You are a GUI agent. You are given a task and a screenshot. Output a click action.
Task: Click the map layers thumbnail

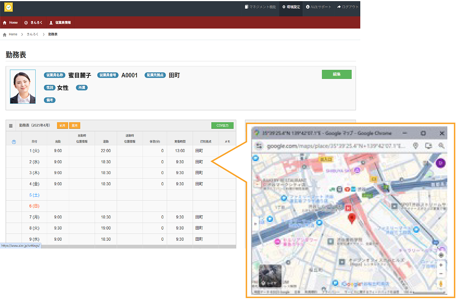tap(270, 276)
